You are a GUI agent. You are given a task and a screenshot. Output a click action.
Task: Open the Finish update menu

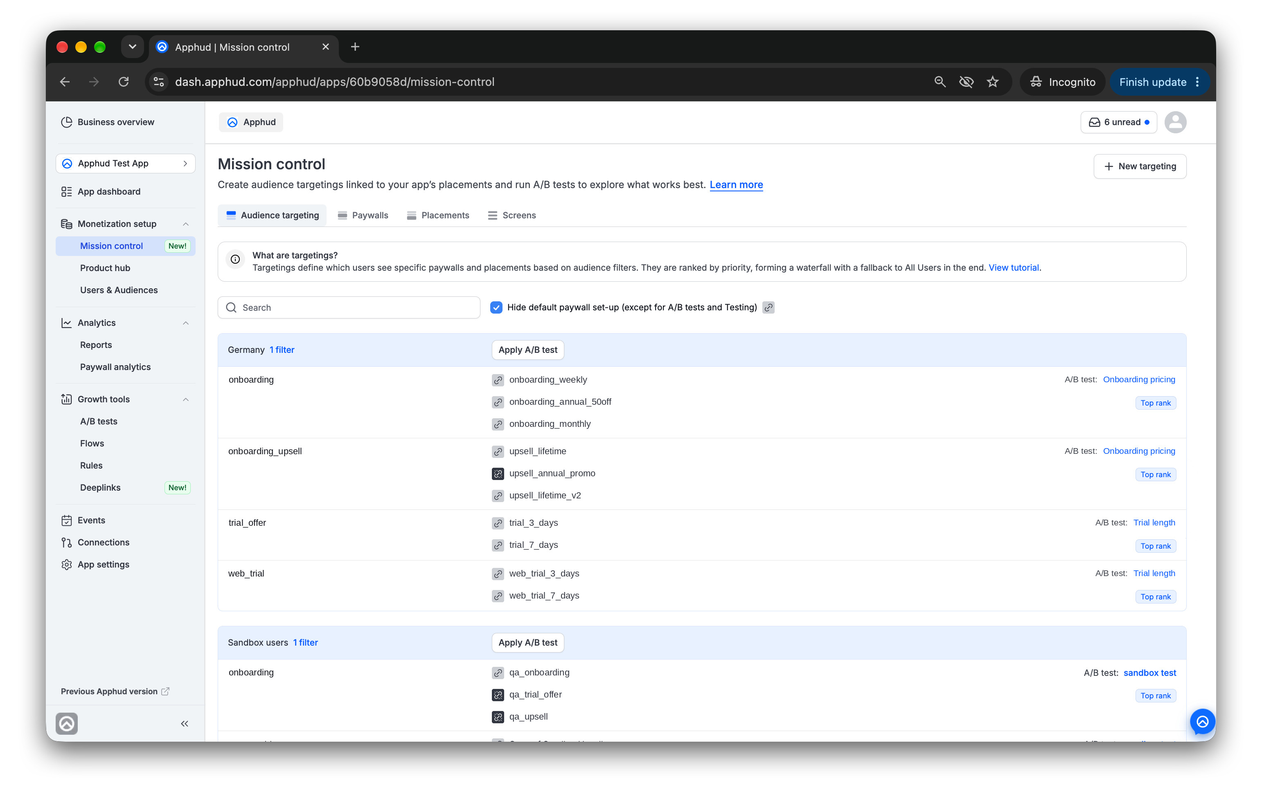pyautogui.click(x=1159, y=82)
